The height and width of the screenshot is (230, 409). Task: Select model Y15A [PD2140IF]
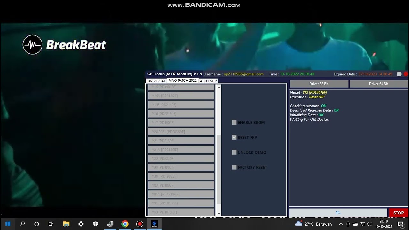pyautogui.click(x=181, y=96)
